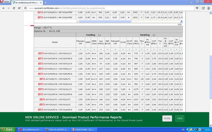The height and width of the screenshot is (132, 212).
Task: Click the HU language indicator in tray
Action: coord(183,130)
